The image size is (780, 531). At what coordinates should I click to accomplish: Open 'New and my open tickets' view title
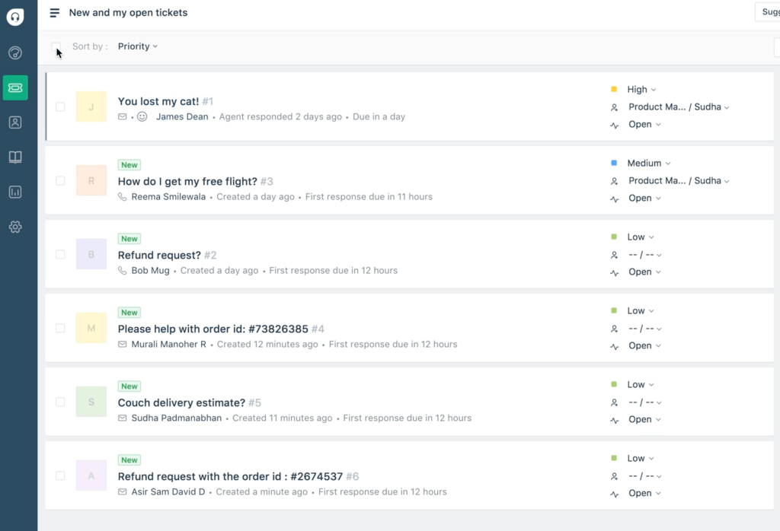pos(128,13)
